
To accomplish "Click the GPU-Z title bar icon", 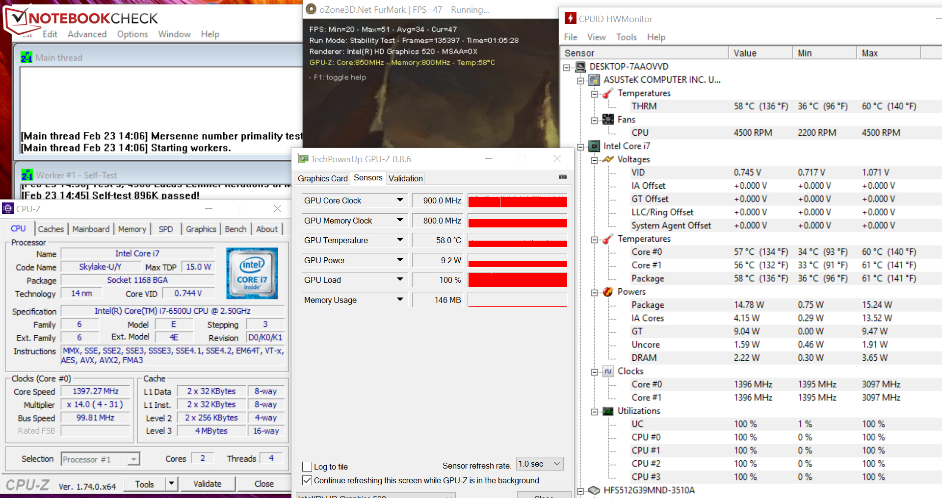I will (303, 159).
